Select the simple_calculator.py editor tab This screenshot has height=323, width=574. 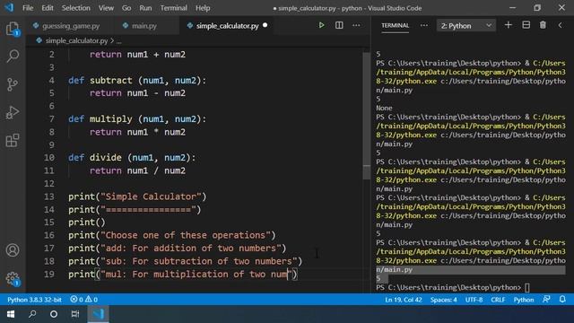(x=227, y=26)
